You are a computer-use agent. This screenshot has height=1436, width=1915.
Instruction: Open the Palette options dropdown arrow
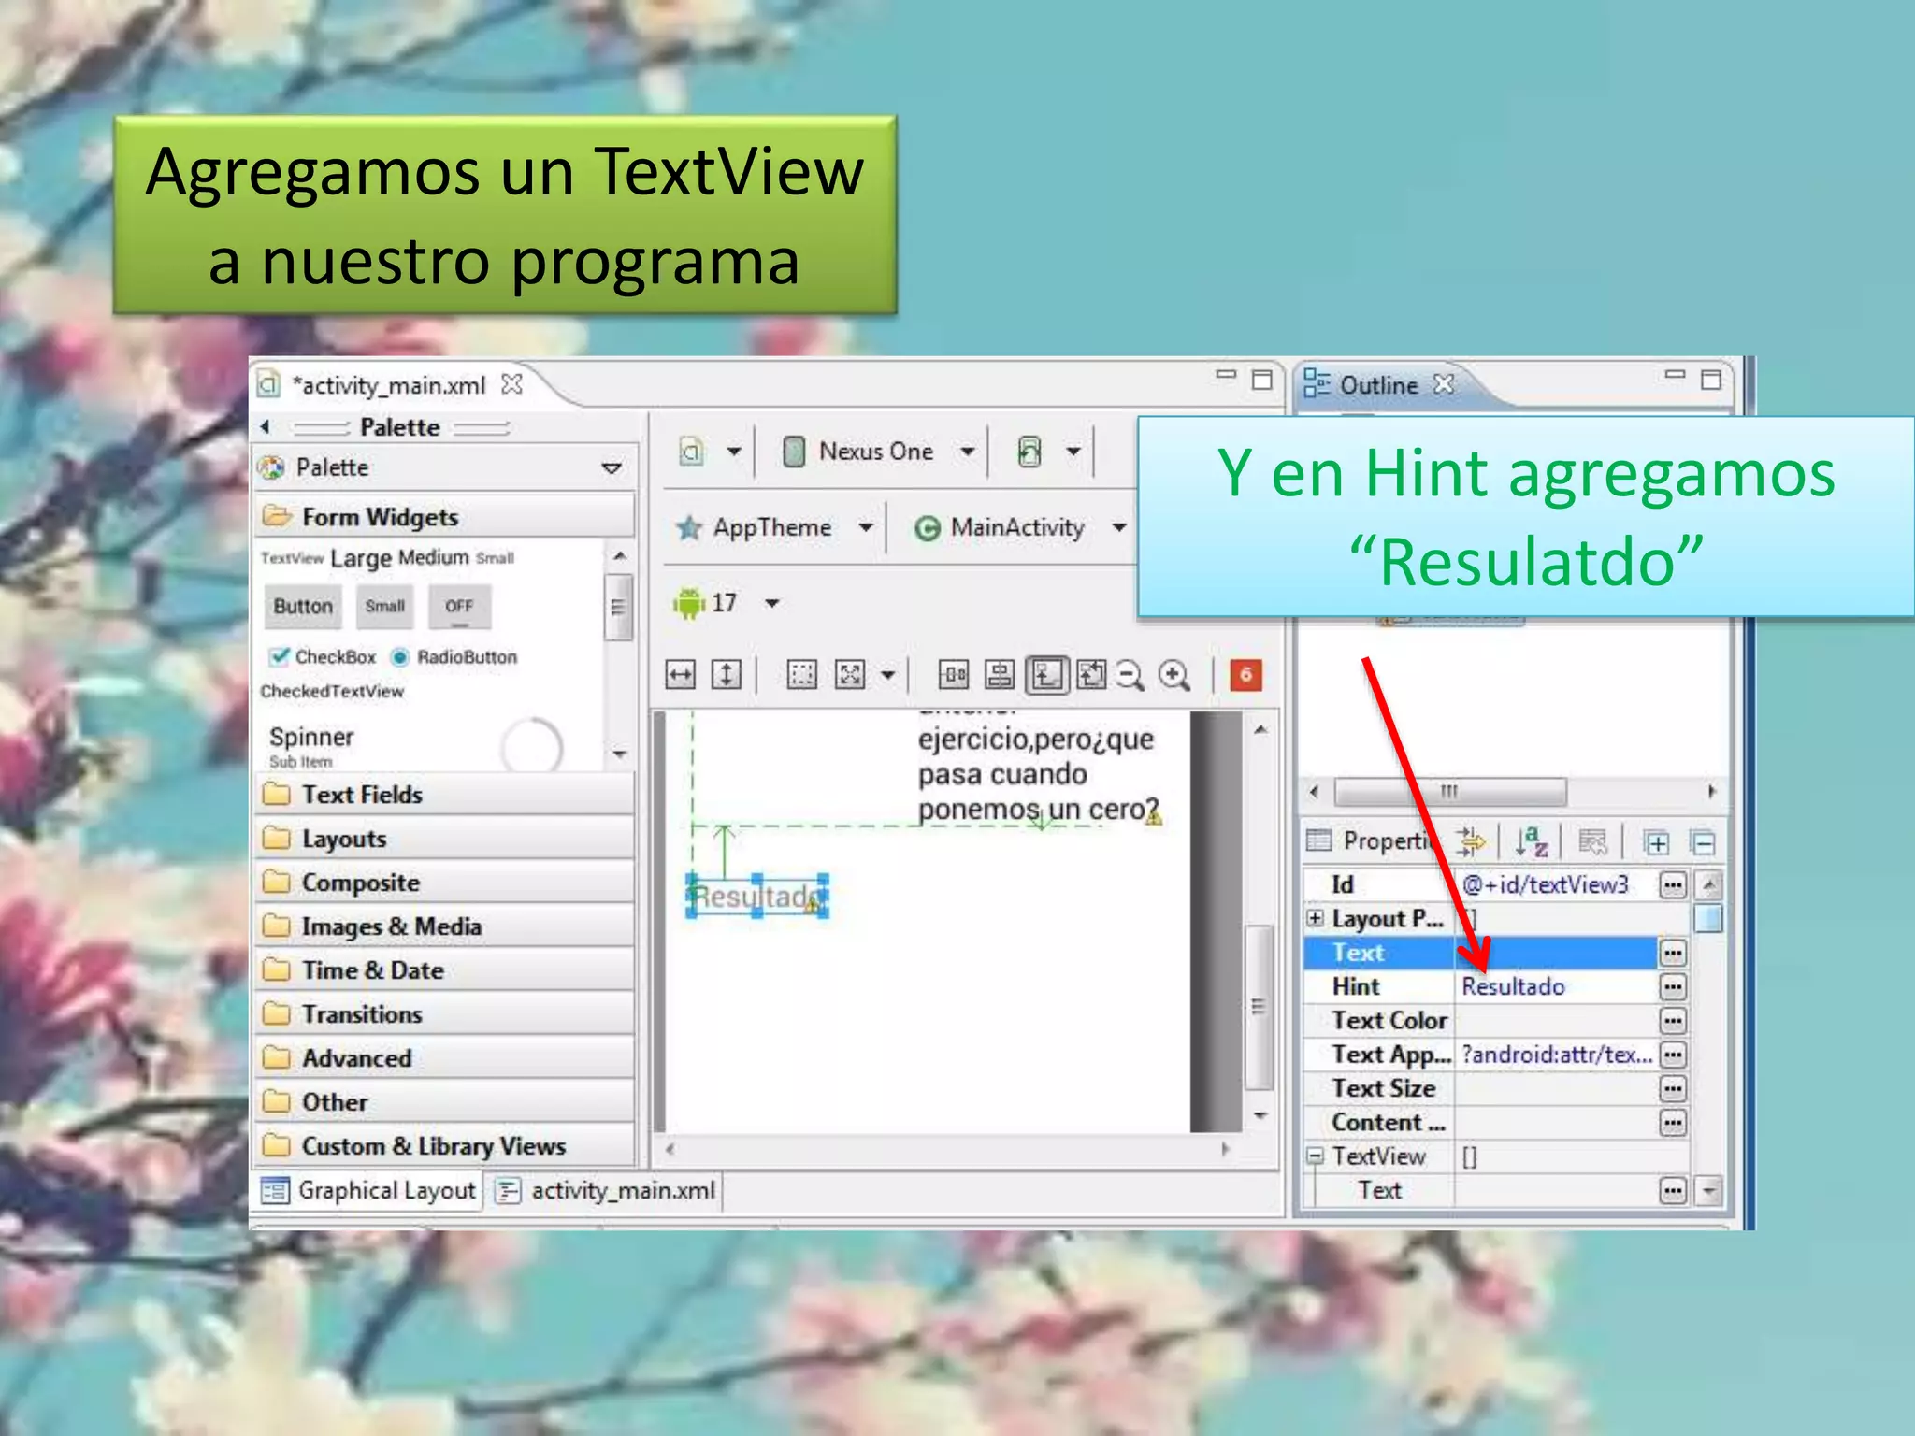click(612, 467)
